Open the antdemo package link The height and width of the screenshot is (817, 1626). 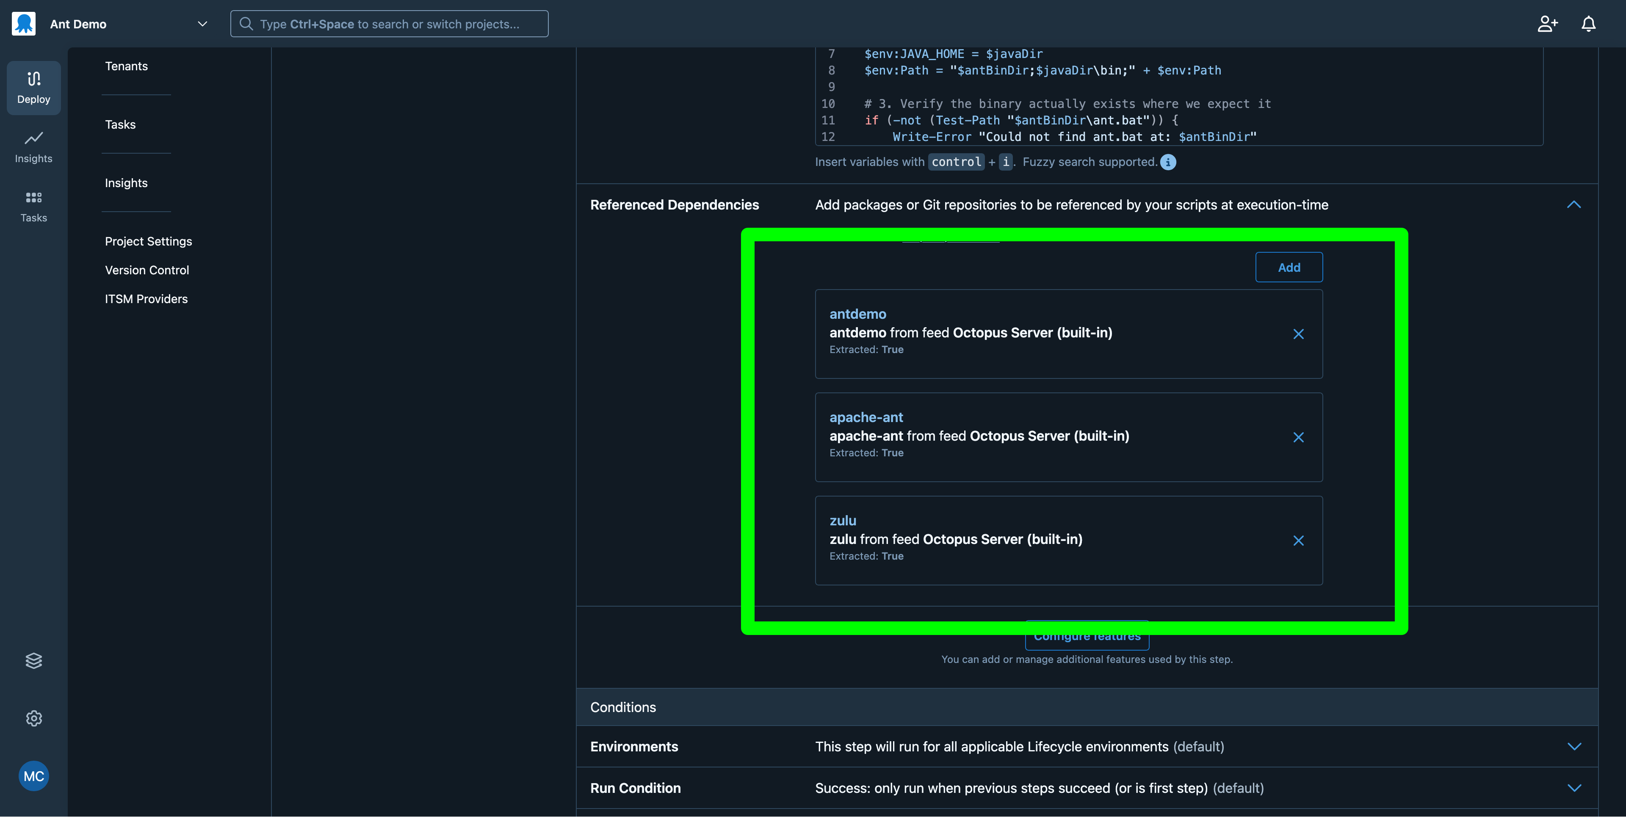(857, 314)
